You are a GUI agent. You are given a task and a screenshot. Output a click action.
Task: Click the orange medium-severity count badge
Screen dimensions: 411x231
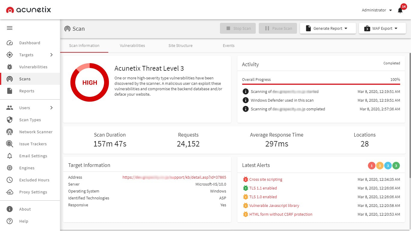point(380,165)
